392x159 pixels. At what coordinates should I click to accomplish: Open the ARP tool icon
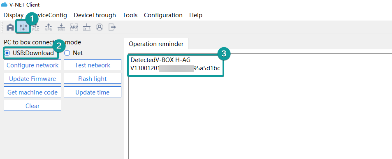pyautogui.click(x=74, y=27)
